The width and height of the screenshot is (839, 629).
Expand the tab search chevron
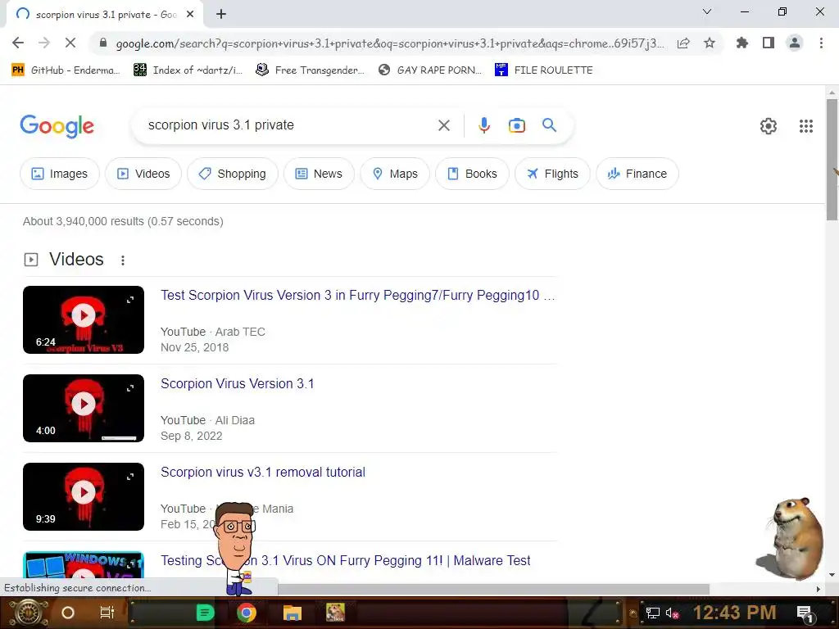707,11
